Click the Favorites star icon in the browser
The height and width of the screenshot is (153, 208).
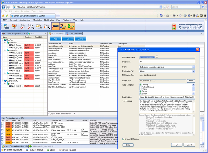[3, 15]
